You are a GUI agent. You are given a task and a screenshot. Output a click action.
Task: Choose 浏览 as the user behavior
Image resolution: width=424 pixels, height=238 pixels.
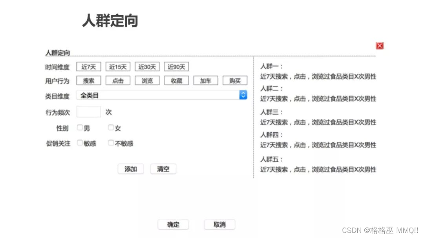coord(147,81)
